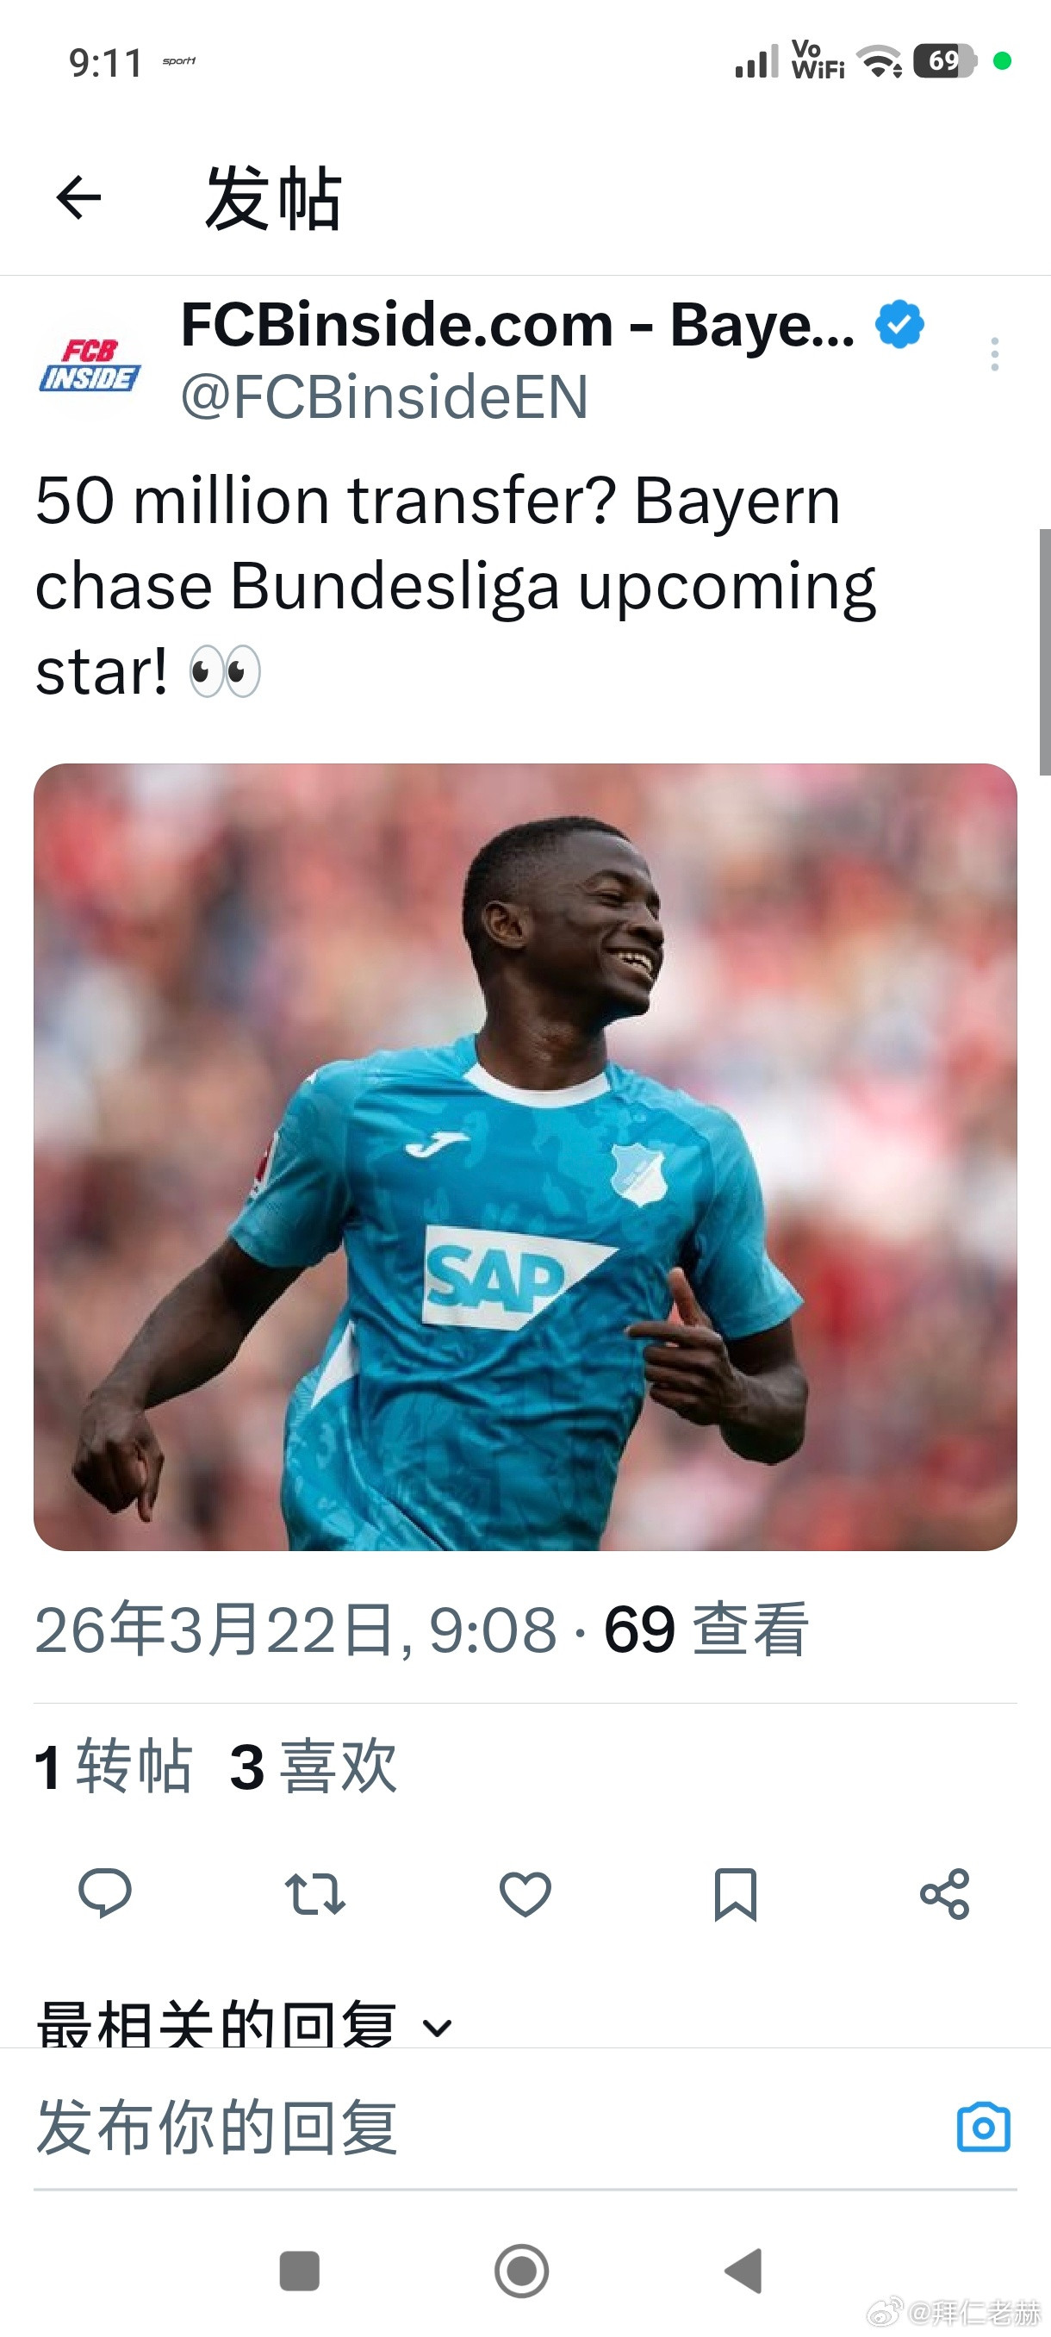Click the page scrollbar on right edge
The image size is (1051, 2337).
pos(1045,651)
